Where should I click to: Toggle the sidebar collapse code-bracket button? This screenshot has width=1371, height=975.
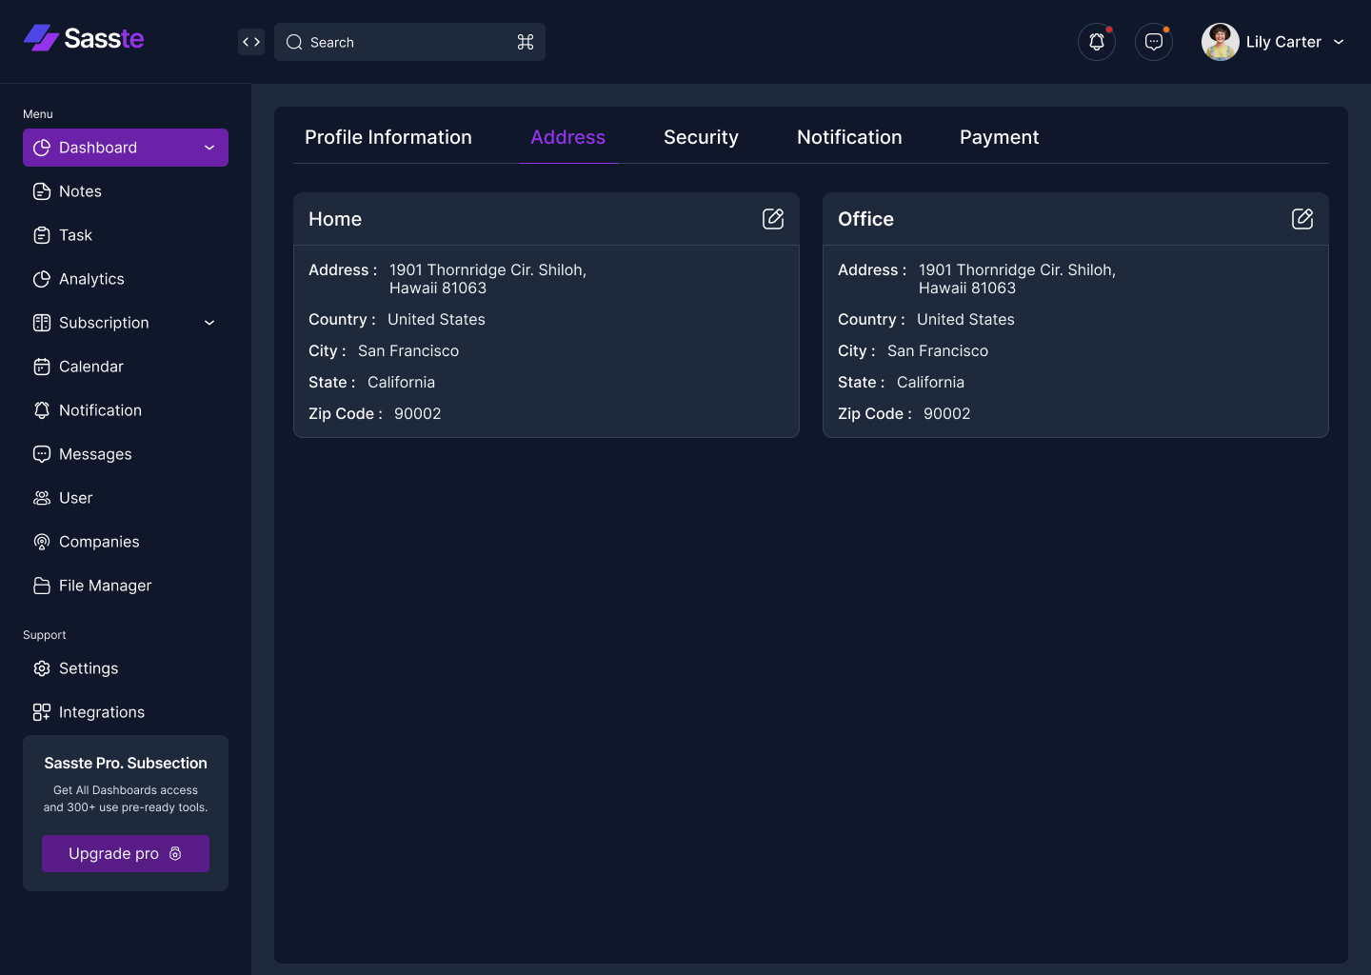[x=251, y=42]
